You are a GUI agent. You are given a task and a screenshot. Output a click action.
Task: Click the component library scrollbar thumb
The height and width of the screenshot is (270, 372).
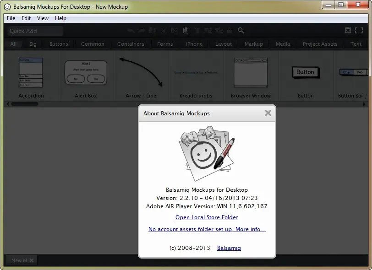tap(24, 103)
